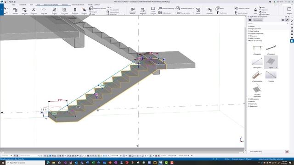Click the Screenshot tool in ribbon
Screen dimensions: 294x165
(112, 14)
